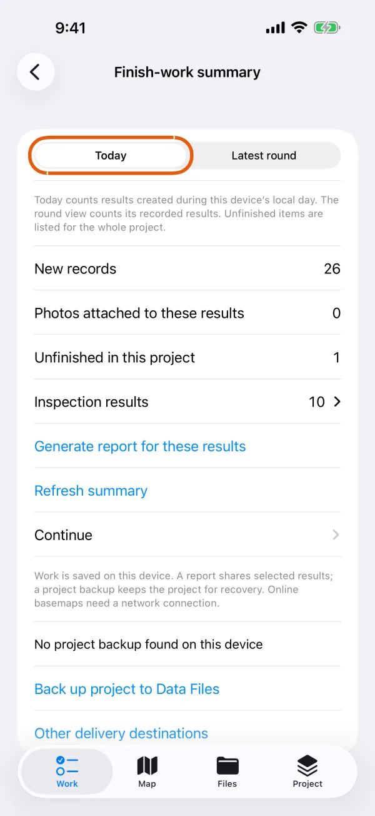
Task: Open the Work tab checklist icon
Action: [67, 765]
